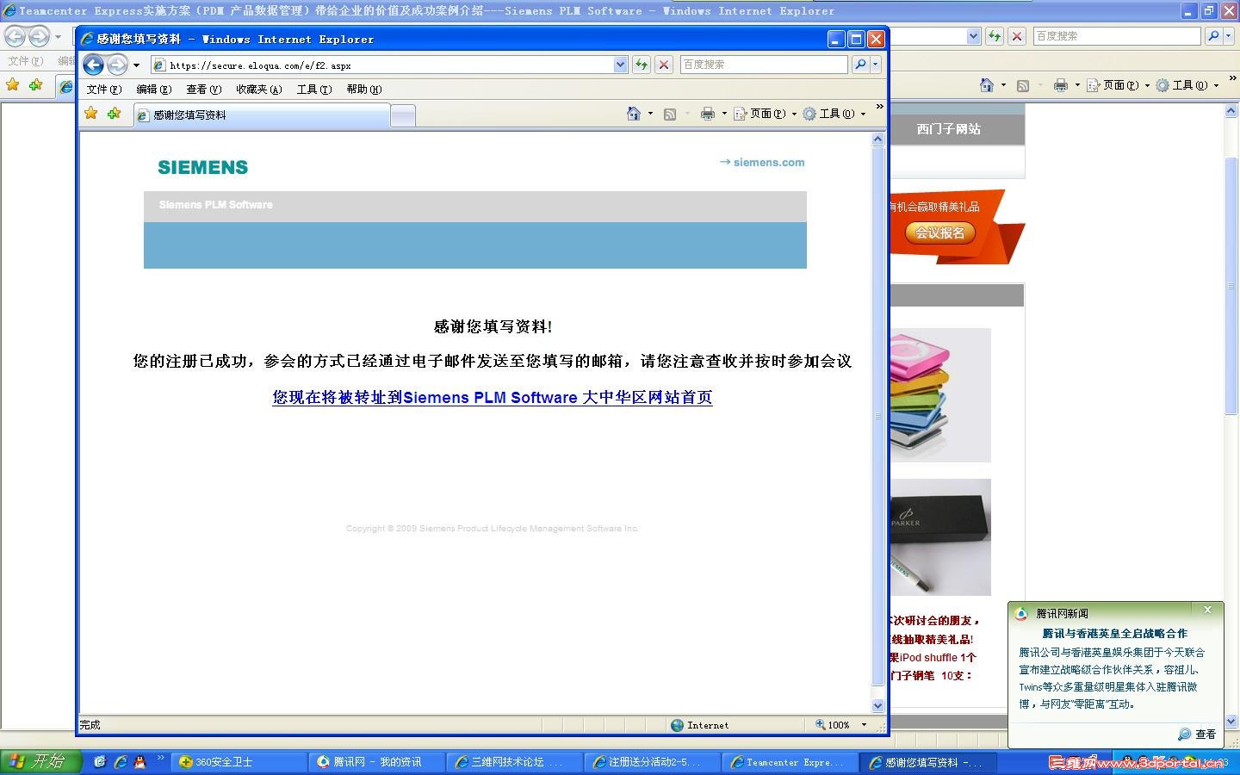
Task: Add to Favorites in front window
Action: pyautogui.click(x=114, y=114)
